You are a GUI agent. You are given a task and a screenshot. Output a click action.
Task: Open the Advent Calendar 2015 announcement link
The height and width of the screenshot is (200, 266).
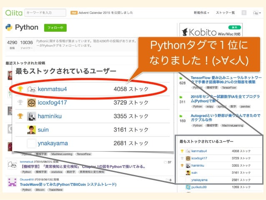105,13
